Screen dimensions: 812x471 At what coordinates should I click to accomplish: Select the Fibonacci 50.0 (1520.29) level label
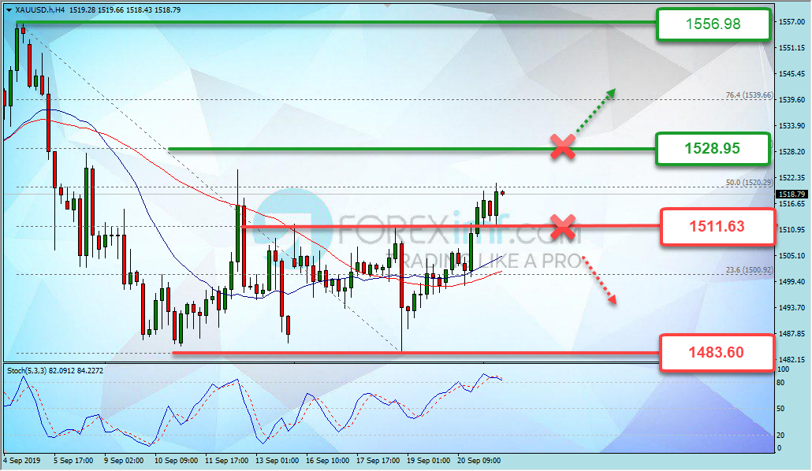[748, 183]
